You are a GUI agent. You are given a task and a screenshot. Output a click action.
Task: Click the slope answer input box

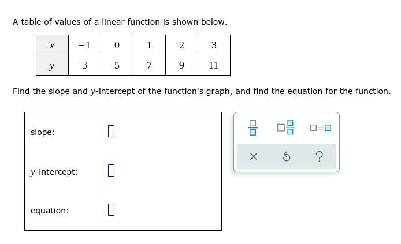coord(112,131)
